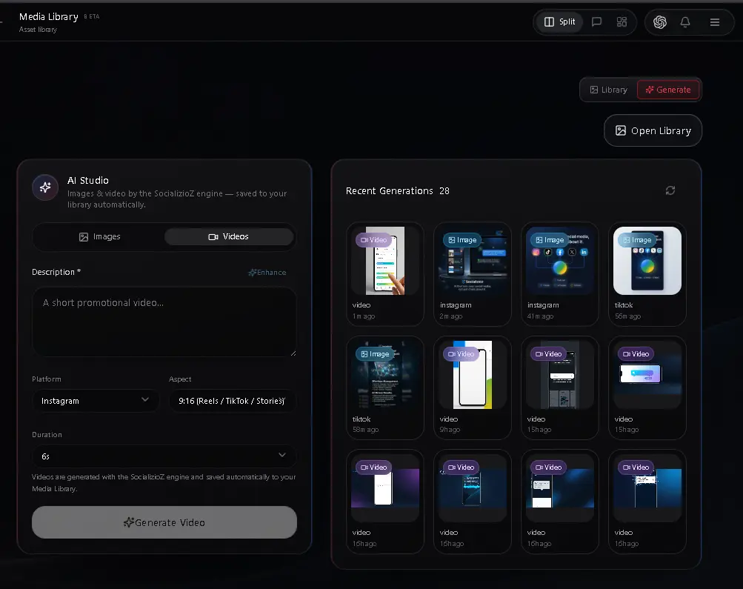The image size is (743, 589).
Task: Expand the Duration dropdown set to 6s
Action: [164, 456]
